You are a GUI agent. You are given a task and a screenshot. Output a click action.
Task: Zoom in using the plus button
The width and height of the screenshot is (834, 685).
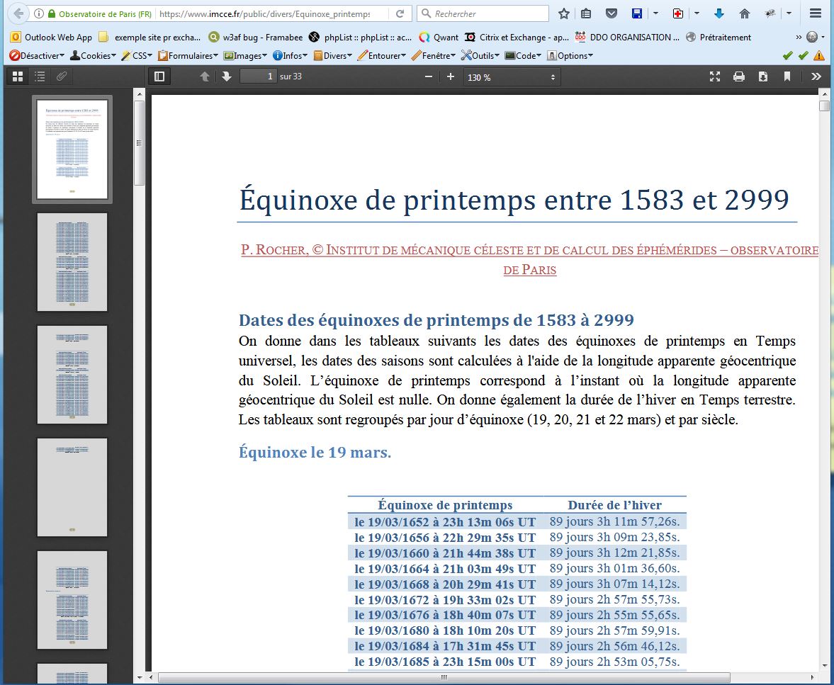[x=450, y=77]
